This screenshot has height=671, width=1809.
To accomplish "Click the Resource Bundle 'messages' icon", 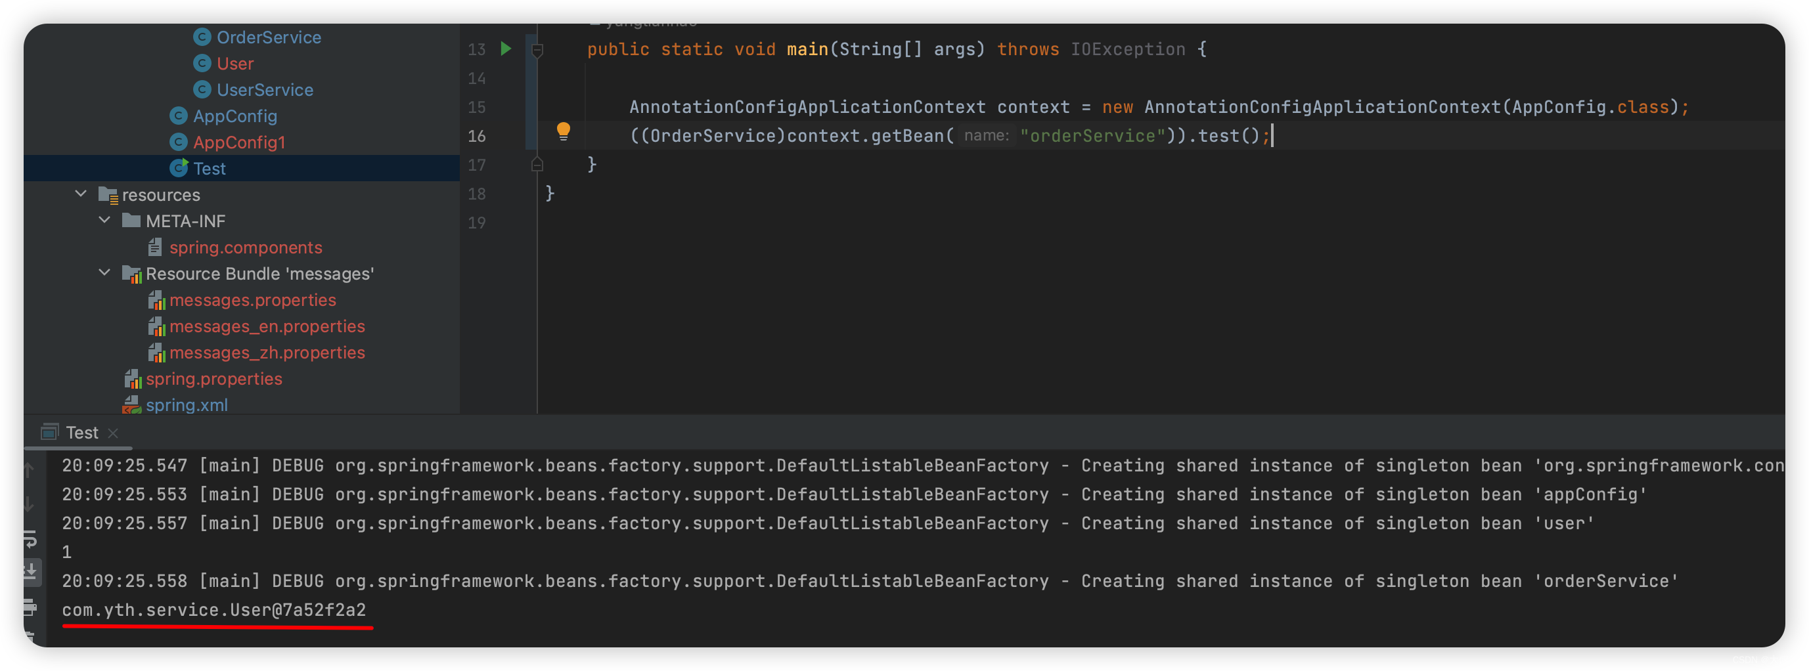I will tap(132, 274).
